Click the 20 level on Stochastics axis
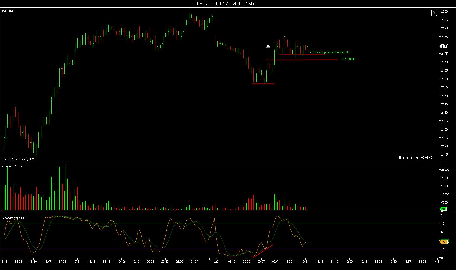This screenshot has width=456, height=270. pos(443,249)
